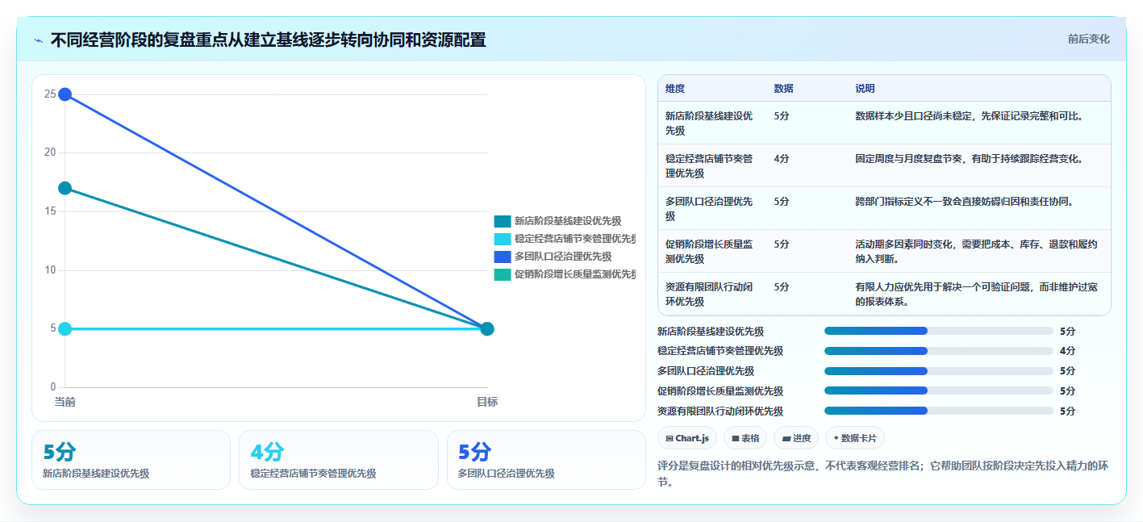Screen dimensions: 1143x522
Task: Click the Chart.js chip
Action: click(687, 438)
